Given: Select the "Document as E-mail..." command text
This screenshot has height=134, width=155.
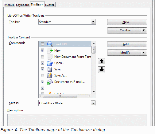Looking at the screenshot, I should 69,82.
